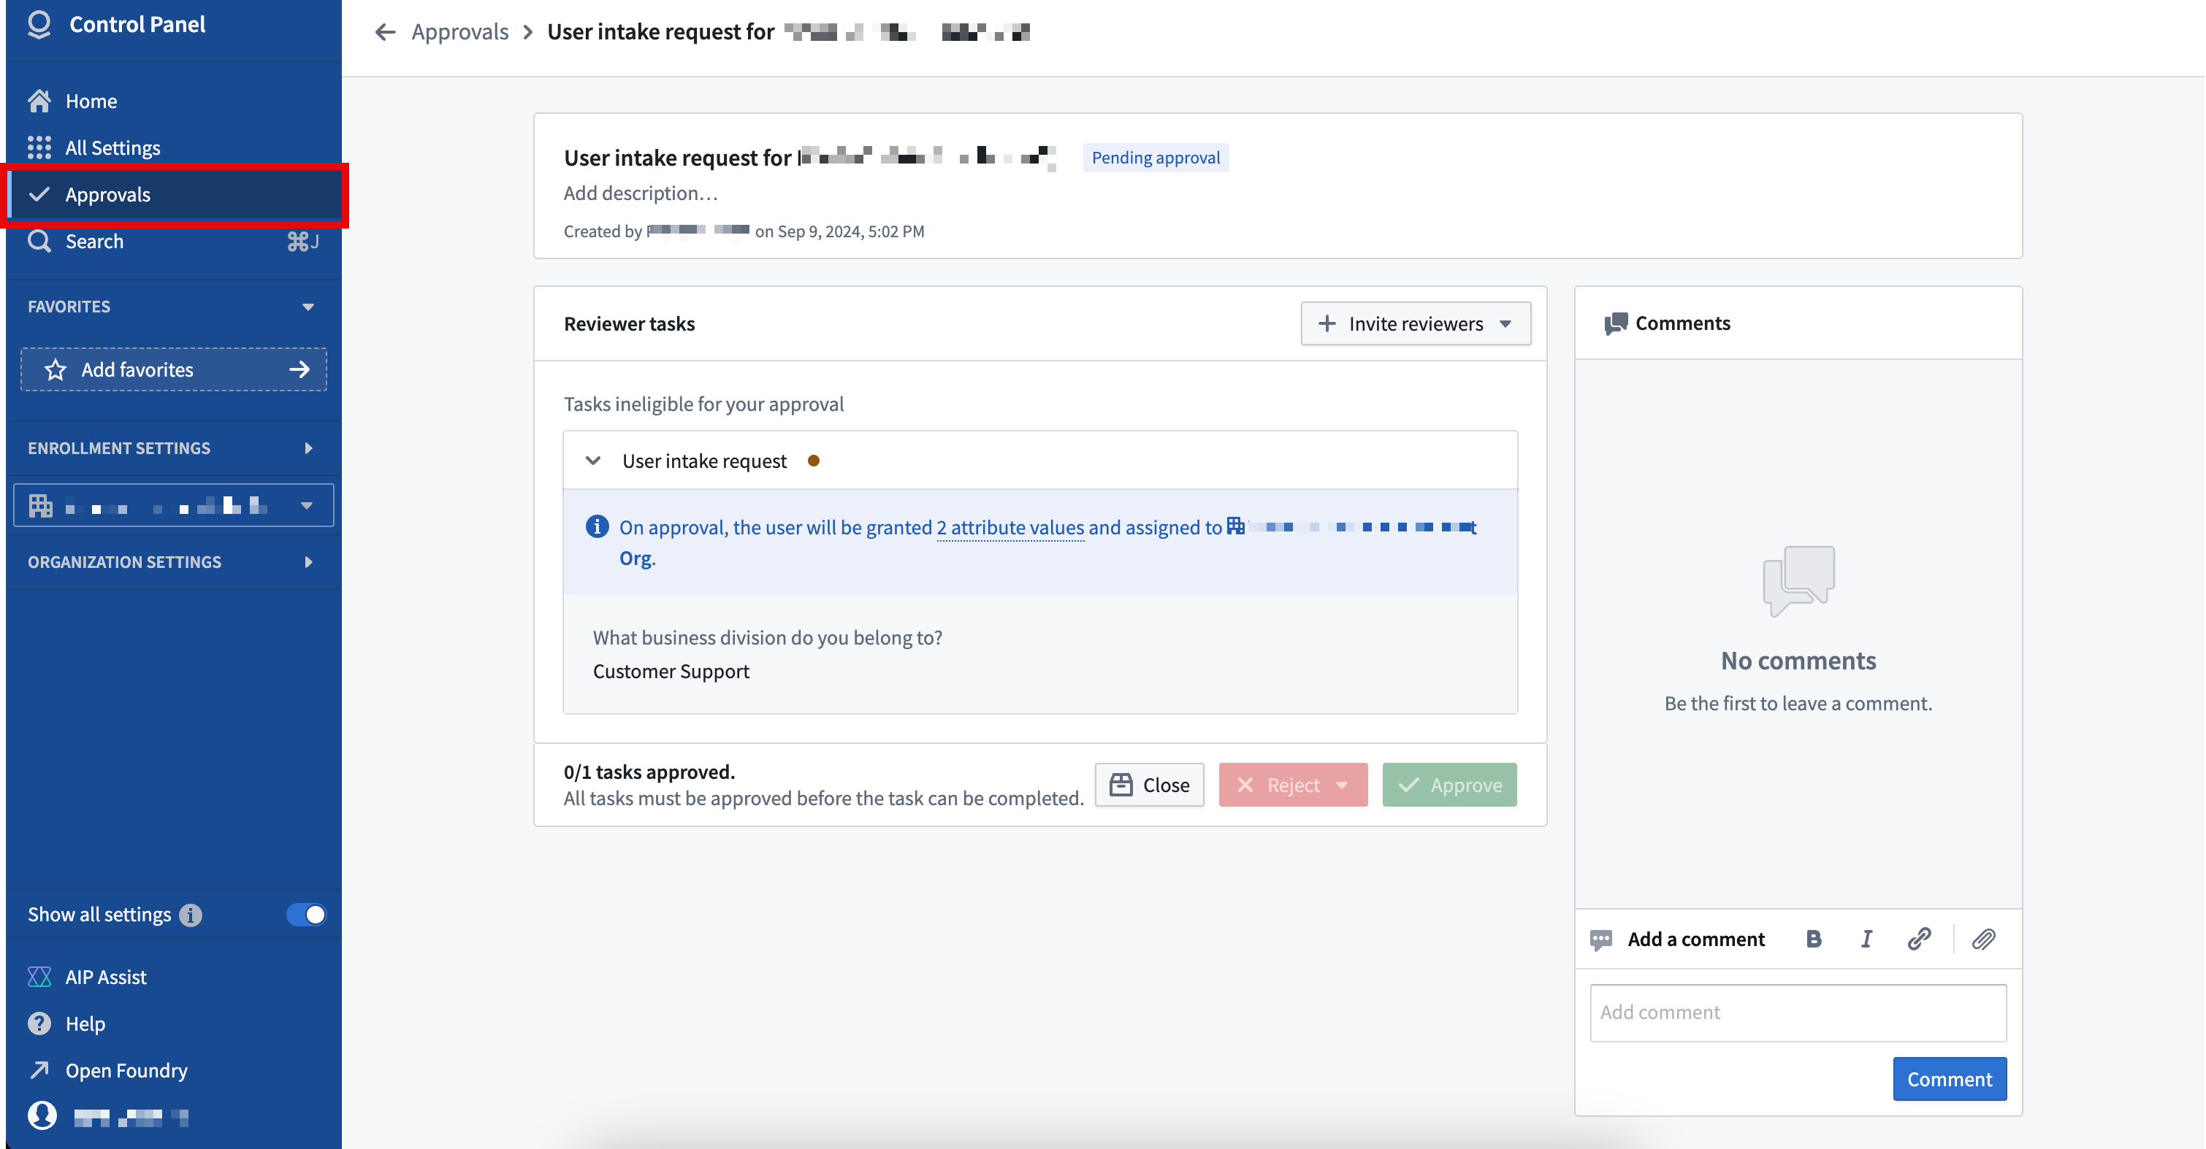Click the user profile avatar icon
The image size is (2206, 1149).
coord(42,1115)
